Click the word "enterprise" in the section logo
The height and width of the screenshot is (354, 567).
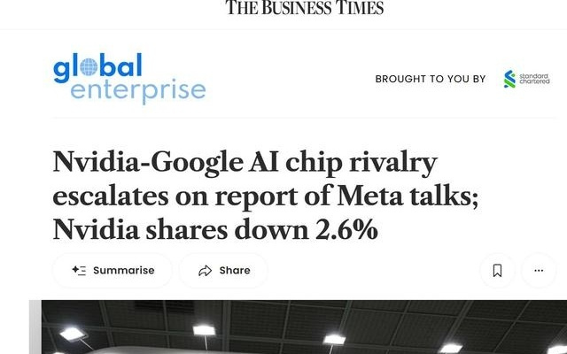pos(138,90)
